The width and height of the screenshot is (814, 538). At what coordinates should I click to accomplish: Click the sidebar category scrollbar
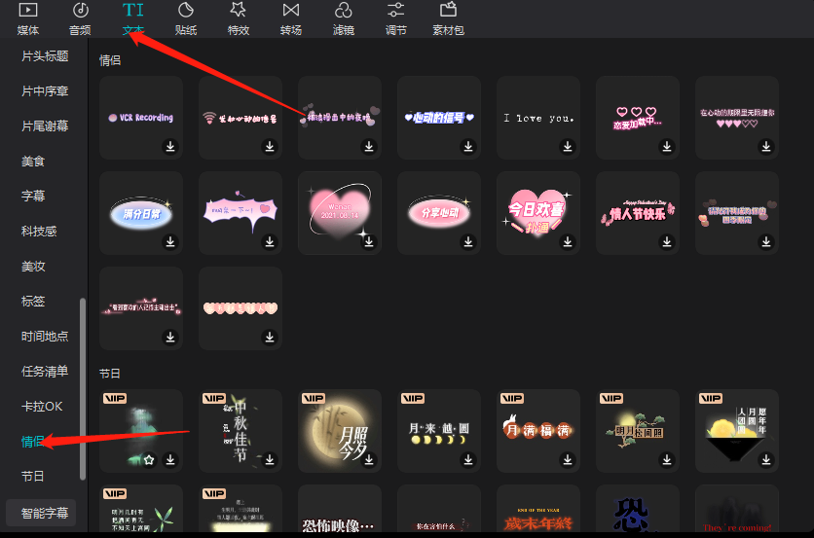tap(83, 389)
